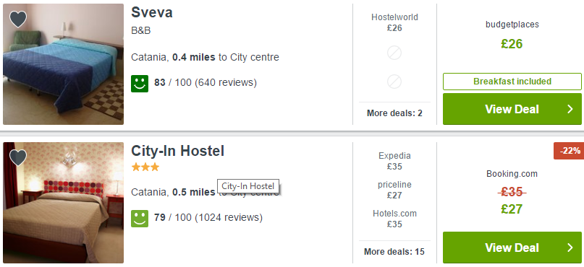Select Hostelworld £26 deal
This screenshot has width=584, height=267.
coord(394,22)
